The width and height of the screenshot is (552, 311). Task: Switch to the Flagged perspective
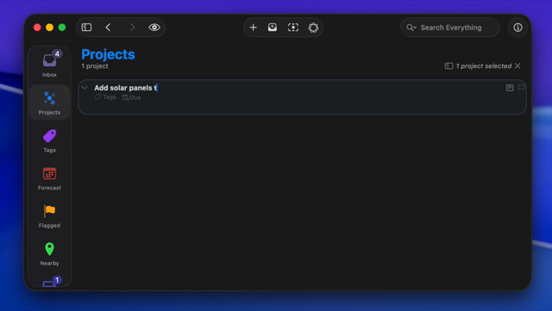coord(49,216)
